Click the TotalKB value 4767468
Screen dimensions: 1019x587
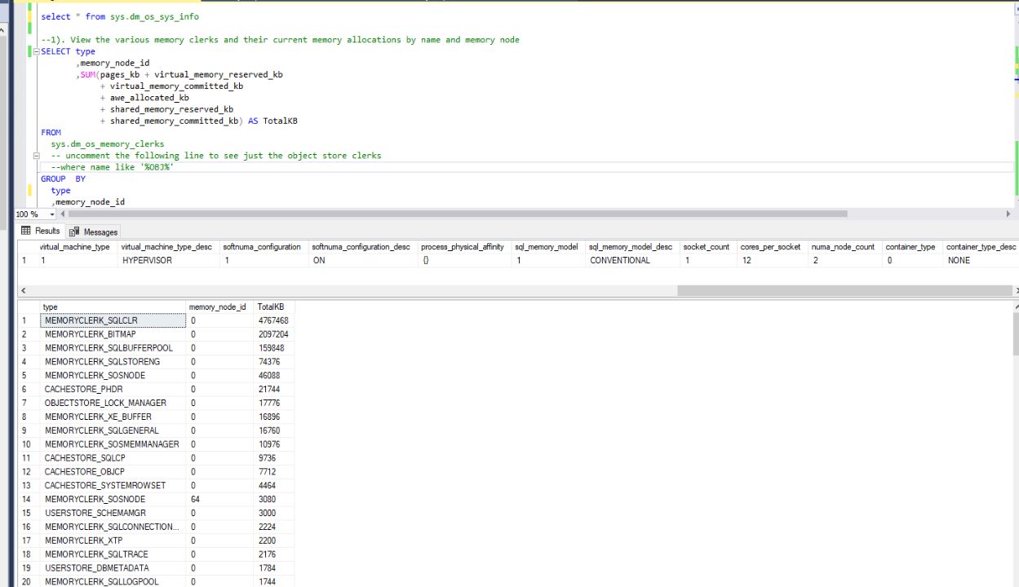[x=273, y=320]
